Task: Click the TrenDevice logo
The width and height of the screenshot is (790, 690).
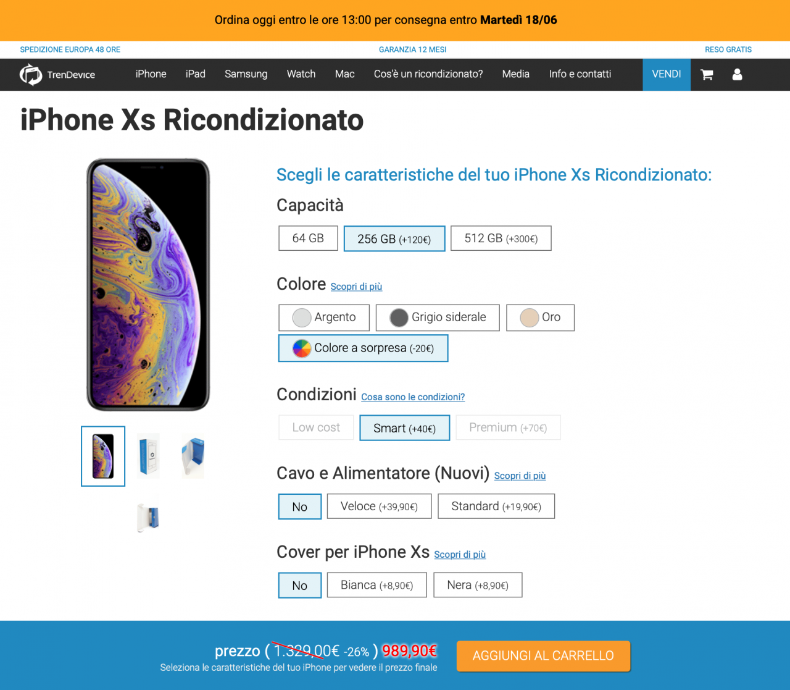Action: (x=57, y=75)
